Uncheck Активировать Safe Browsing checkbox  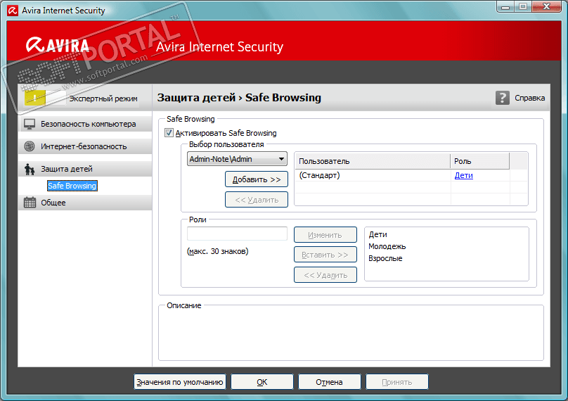pyautogui.click(x=169, y=133)
